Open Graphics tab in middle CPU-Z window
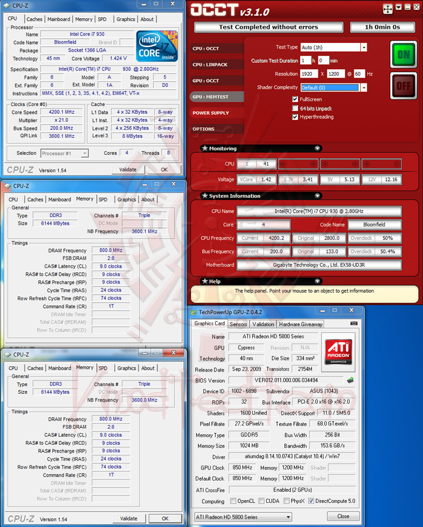Viewport: 423px width, 527px height. tap(126, 200)
